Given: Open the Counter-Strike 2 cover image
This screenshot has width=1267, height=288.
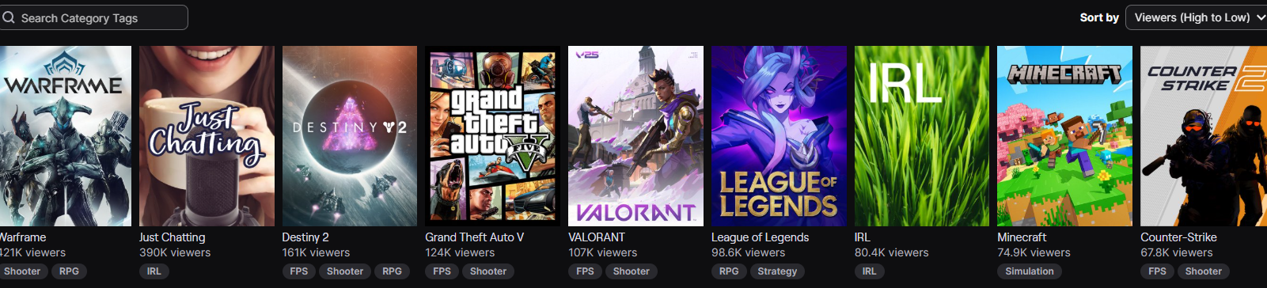Looking at the screenshot, I should coord(1204,136).
